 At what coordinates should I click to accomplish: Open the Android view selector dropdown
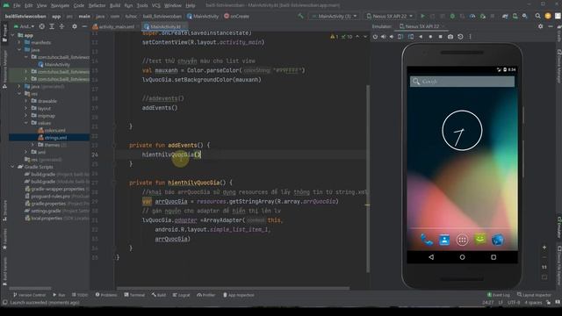pyautogui.click(x=24, y=26)
